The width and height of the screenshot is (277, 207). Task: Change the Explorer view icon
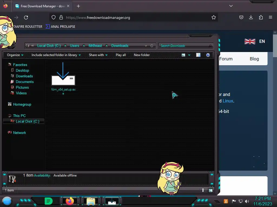[x=183, y=55]
